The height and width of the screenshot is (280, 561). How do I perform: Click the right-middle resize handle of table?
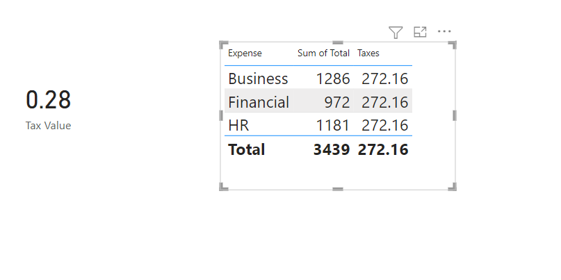tap(455, 115)
